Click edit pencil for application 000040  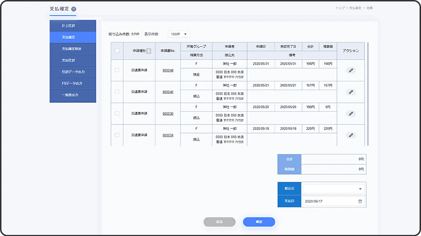click(350, 92)
